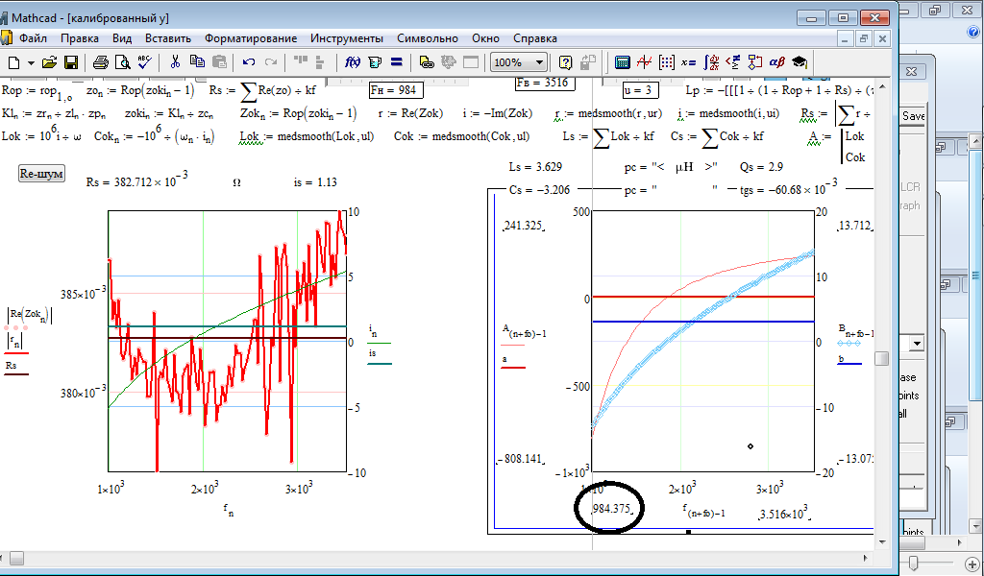
Task: Open the Matrix toolbar palette
Action: (666, 62)
